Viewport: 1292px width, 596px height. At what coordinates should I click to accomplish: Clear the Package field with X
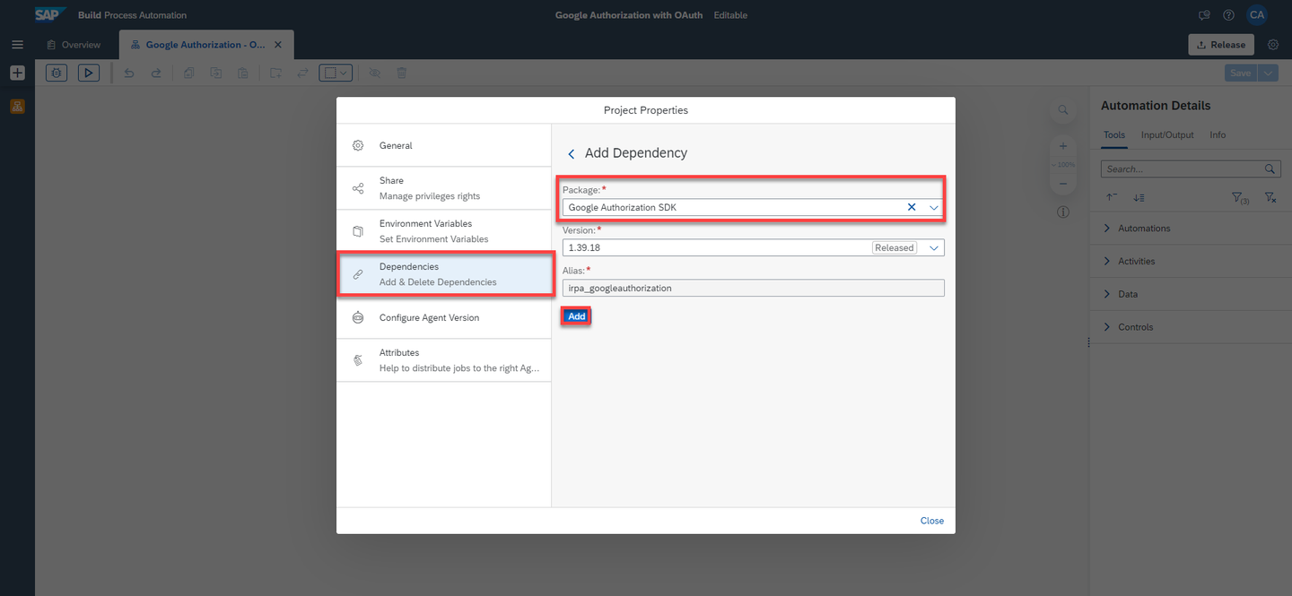click(x=912, y=207)
